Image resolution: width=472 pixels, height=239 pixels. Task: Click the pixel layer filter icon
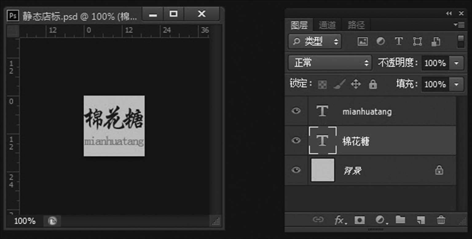tap(363, 41)
